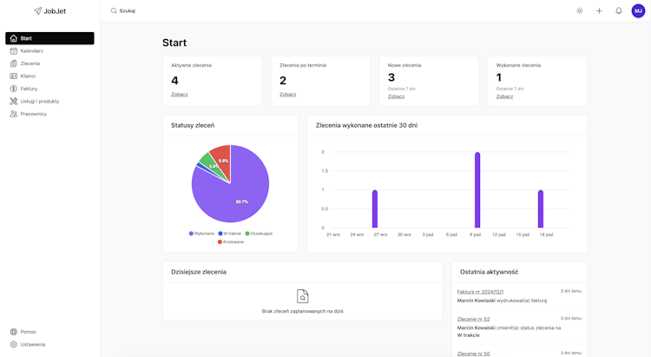Open notifications bell icon
Image resolution: width=651 pixels, height=357 pixels.
619,10
